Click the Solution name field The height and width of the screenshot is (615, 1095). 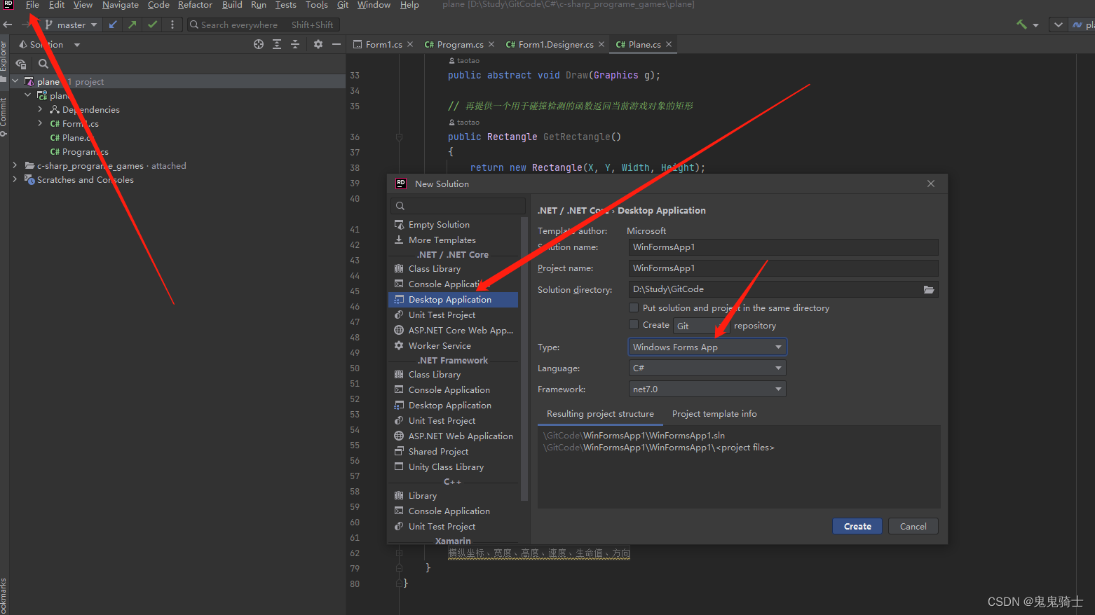point(783,247)
